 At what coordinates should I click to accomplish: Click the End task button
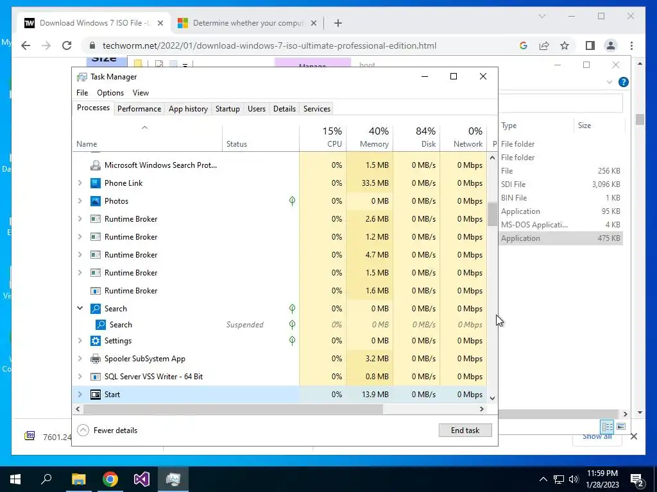coord(465,430)
